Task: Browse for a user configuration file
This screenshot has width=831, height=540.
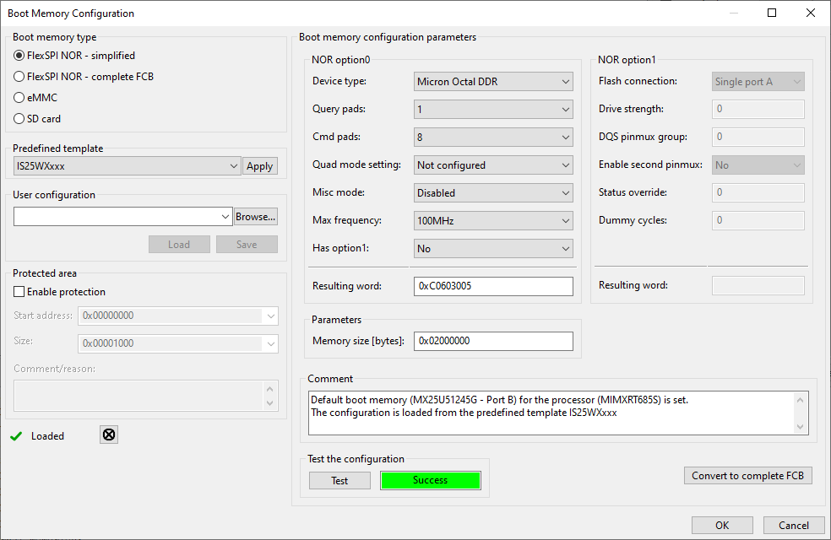Action: [x=255, y=216]
